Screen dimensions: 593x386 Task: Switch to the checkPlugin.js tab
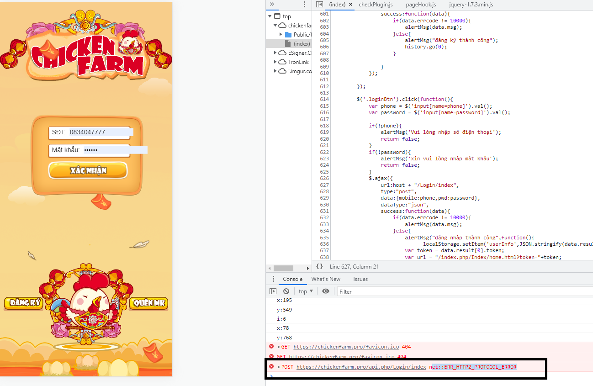376,5
